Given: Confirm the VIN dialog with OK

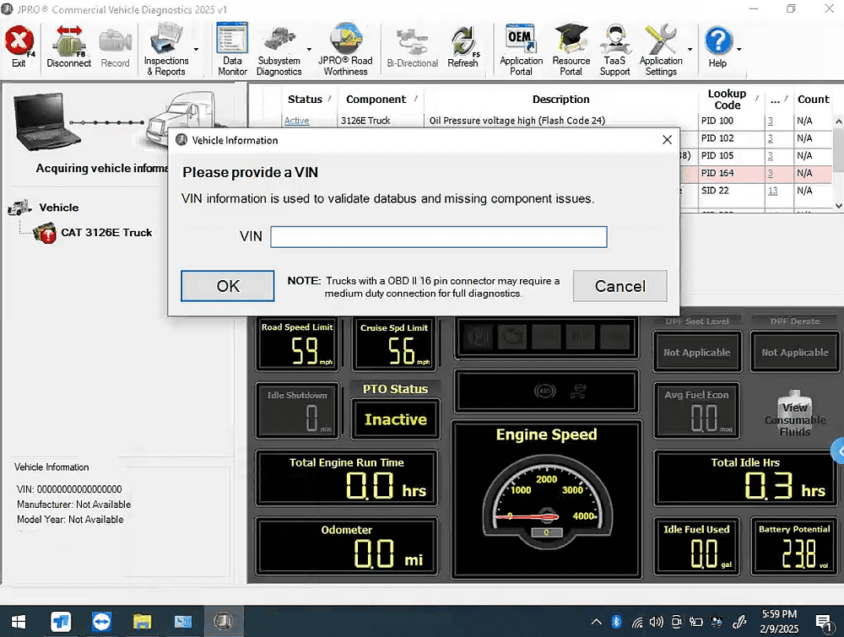Looking at the screenshot, I should click(228, 286).
